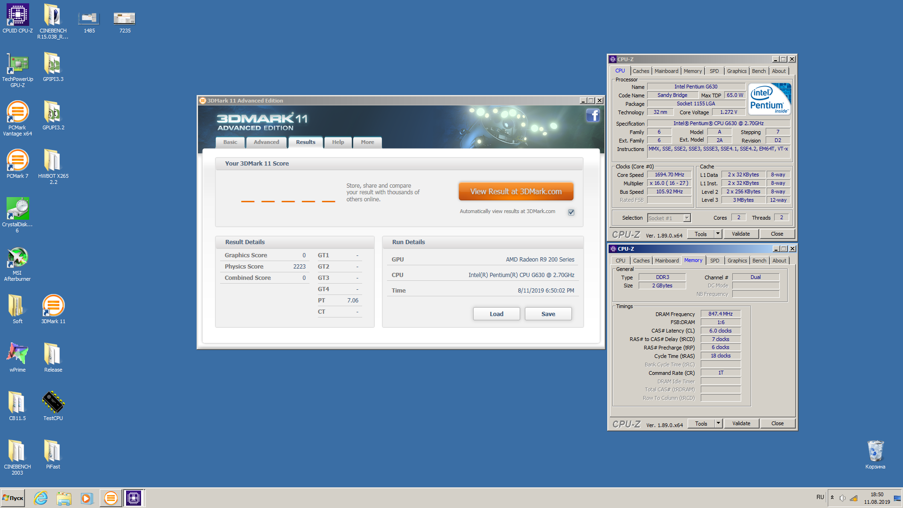Launch the TestCPU chip icon

tap(53, 406)
